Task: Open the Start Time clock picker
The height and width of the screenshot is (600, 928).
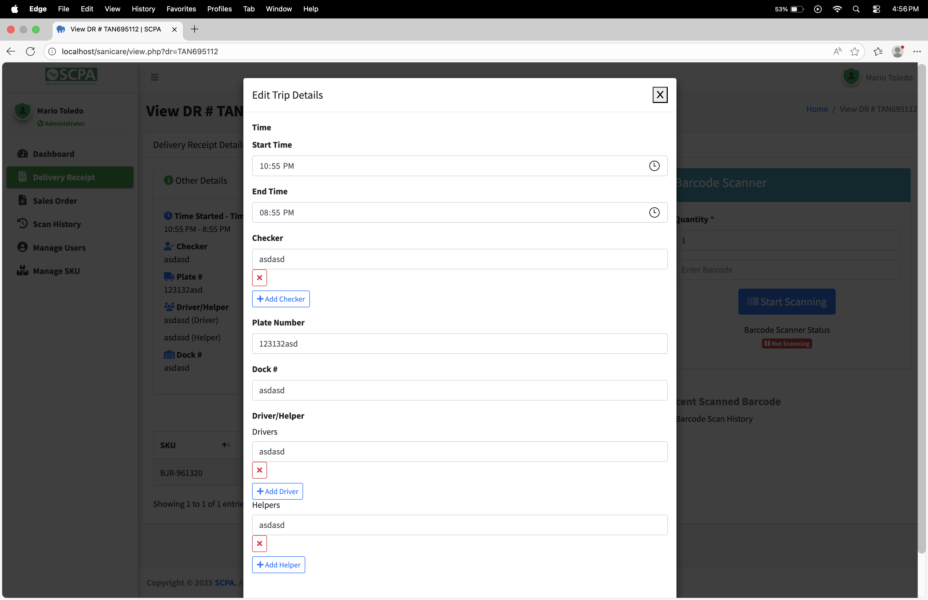Action: (x=654, y=166)
